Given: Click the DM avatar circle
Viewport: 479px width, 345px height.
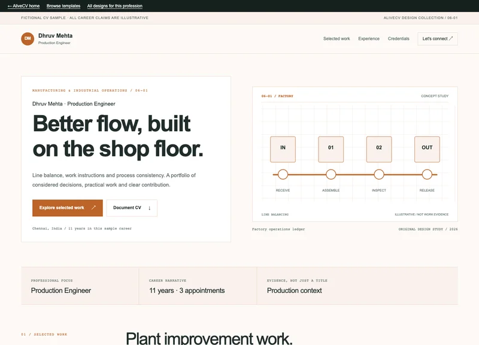Looking at the screenshot, I should (x=28, y=39).
